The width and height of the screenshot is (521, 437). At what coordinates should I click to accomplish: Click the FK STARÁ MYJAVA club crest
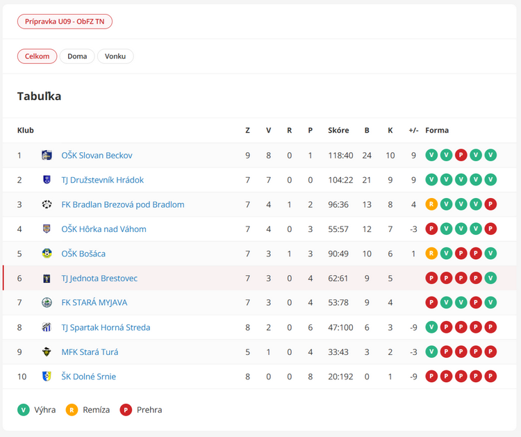47,303
